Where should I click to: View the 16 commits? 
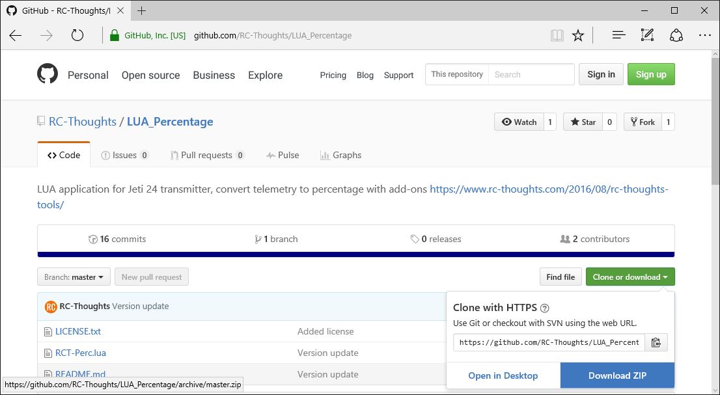(x=117, y=239)
